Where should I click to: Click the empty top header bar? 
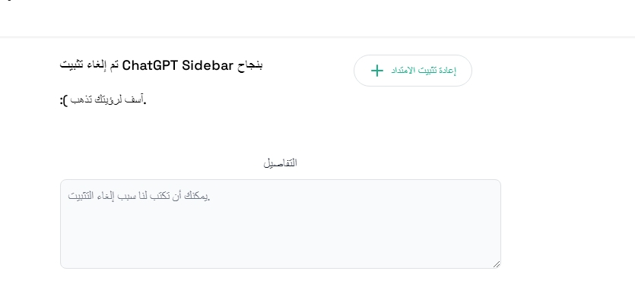click(318, 18)
